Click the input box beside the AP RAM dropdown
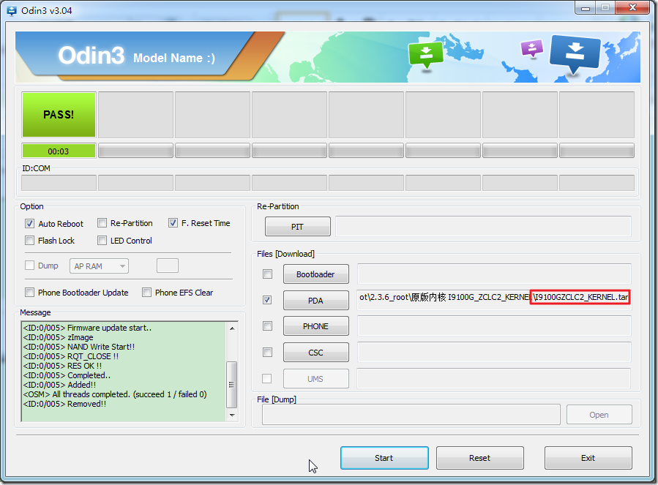658x485 pixels. pos(168,266)
